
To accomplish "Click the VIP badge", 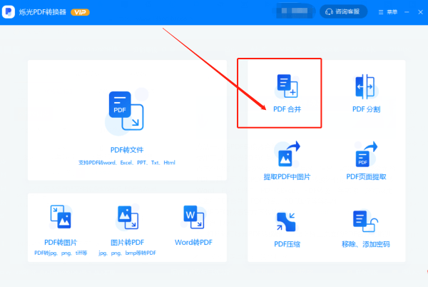I will [80, 12].
